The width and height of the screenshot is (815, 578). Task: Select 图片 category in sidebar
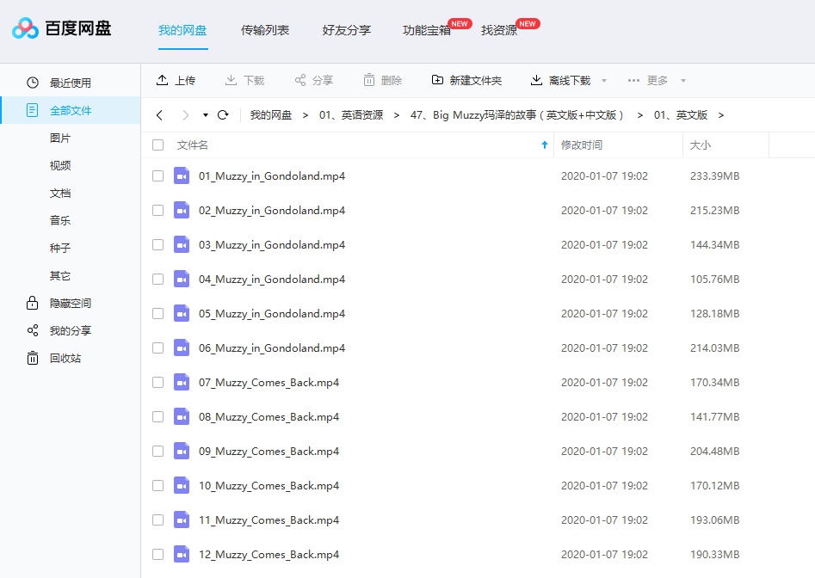point(60,138)
